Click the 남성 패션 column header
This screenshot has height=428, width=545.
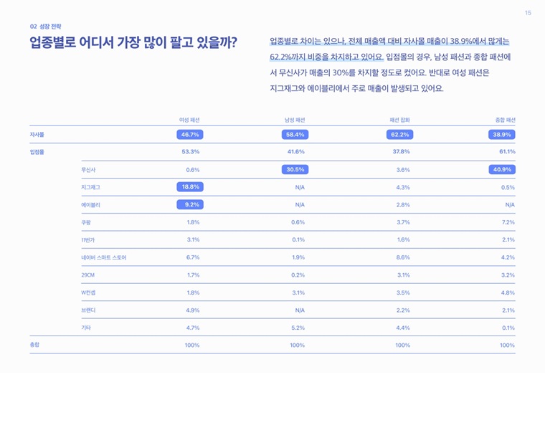point(295,120)
